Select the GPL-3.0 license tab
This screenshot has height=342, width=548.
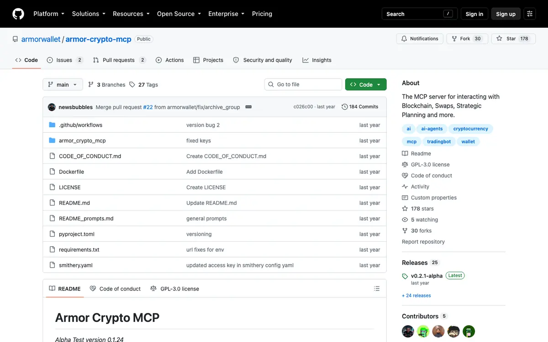[x=174, y=289]
